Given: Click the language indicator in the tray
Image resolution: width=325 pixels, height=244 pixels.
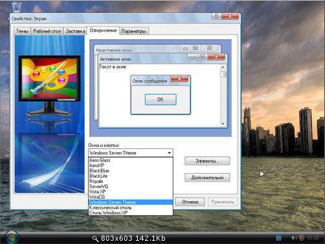Looking at the screenshot, I should tap(279, 238).
